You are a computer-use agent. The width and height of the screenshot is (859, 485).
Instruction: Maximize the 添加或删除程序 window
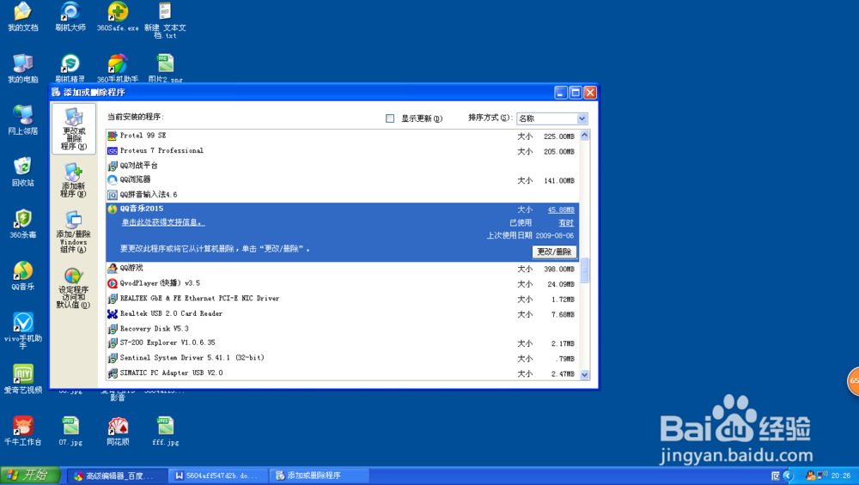click(576, 93)
